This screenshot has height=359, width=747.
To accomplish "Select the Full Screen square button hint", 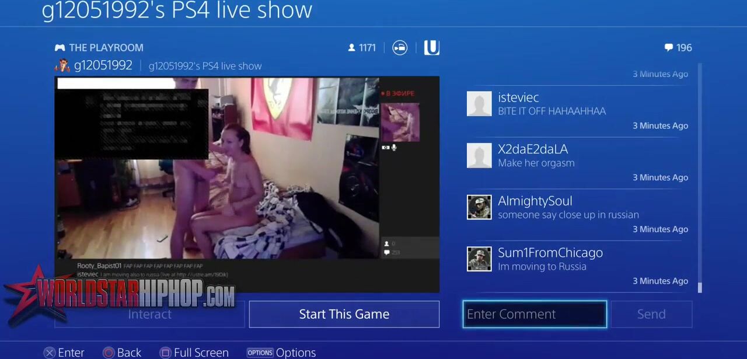I will pos(166,353).
